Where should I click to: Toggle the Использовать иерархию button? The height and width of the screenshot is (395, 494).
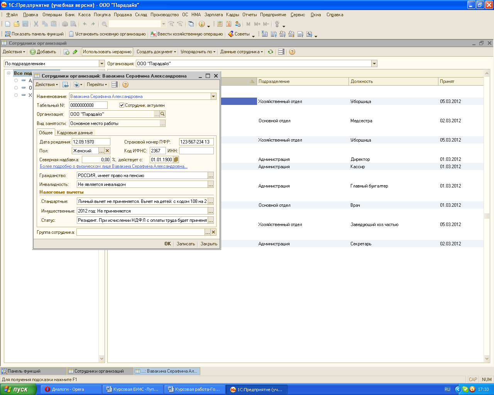[107, 52]
